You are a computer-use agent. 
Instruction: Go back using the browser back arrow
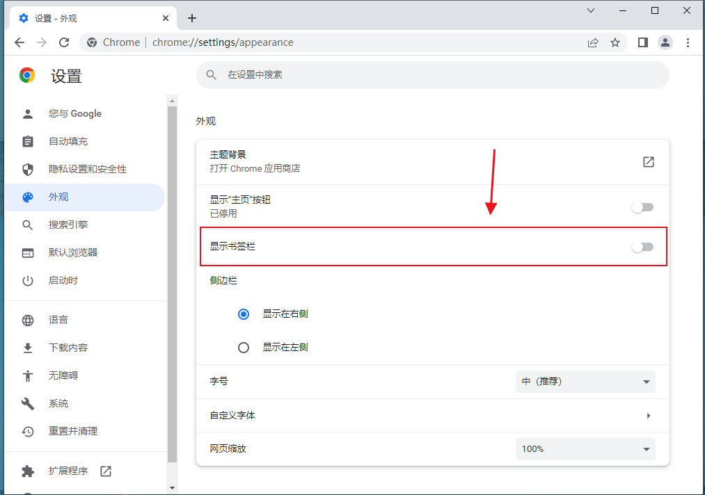tap(19, 42)
